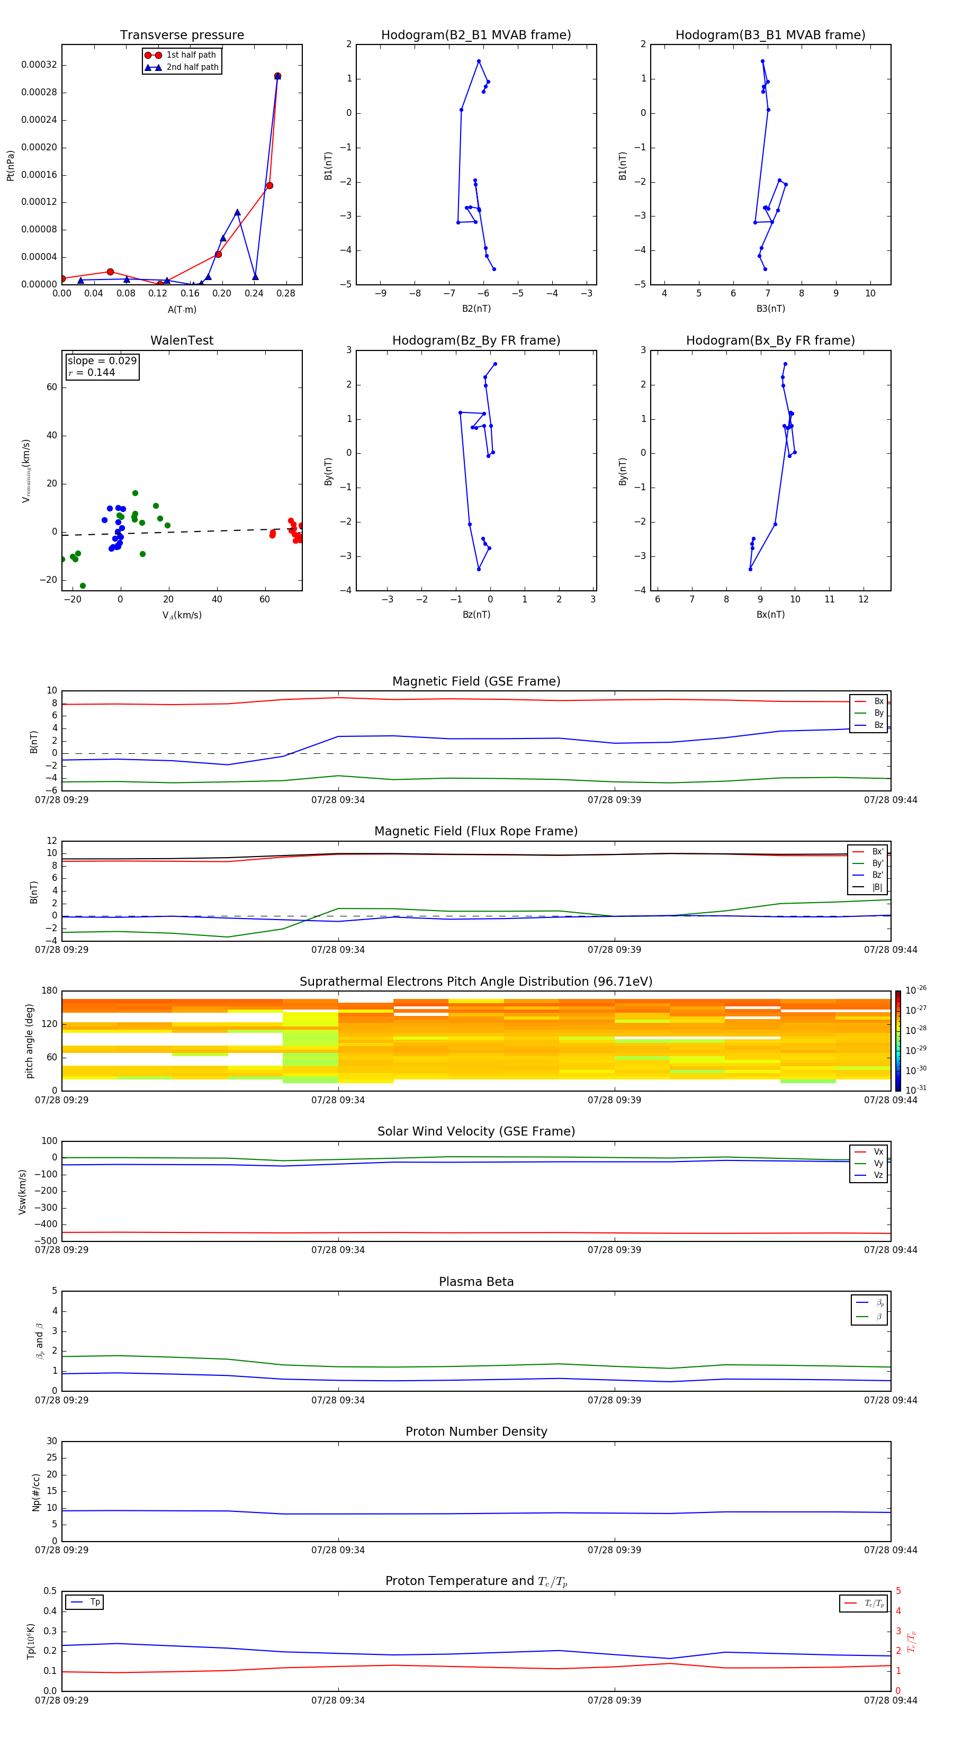Select the Vz legend entry in velocity plot
Screen dimensions: 953x1747
(x=869, y=1175)
